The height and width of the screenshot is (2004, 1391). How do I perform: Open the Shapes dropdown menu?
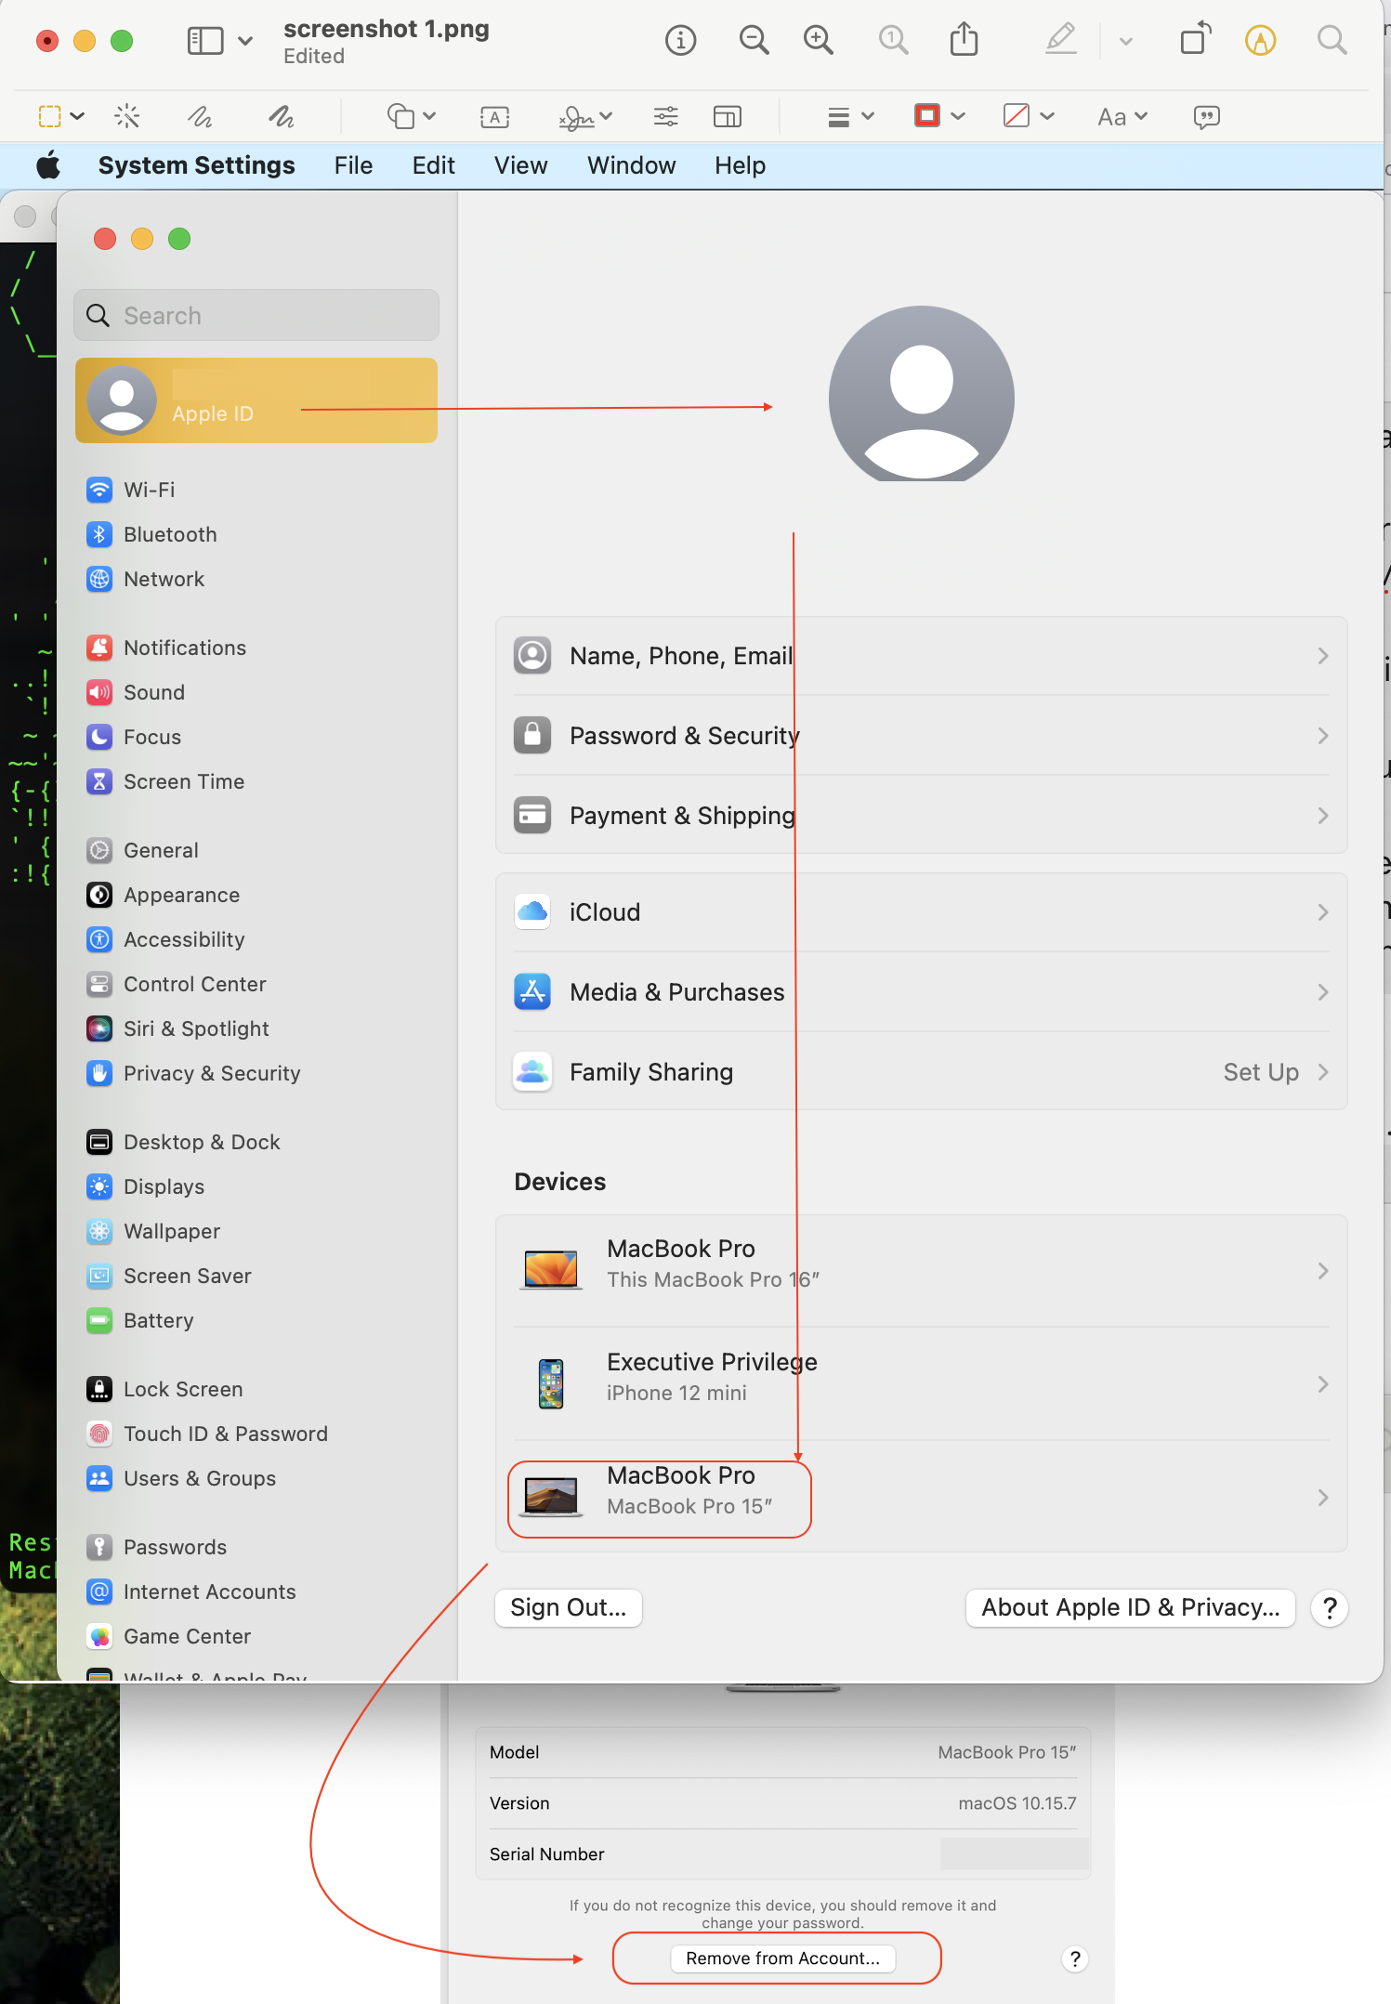pyautogui.click(x=411, y=116)
